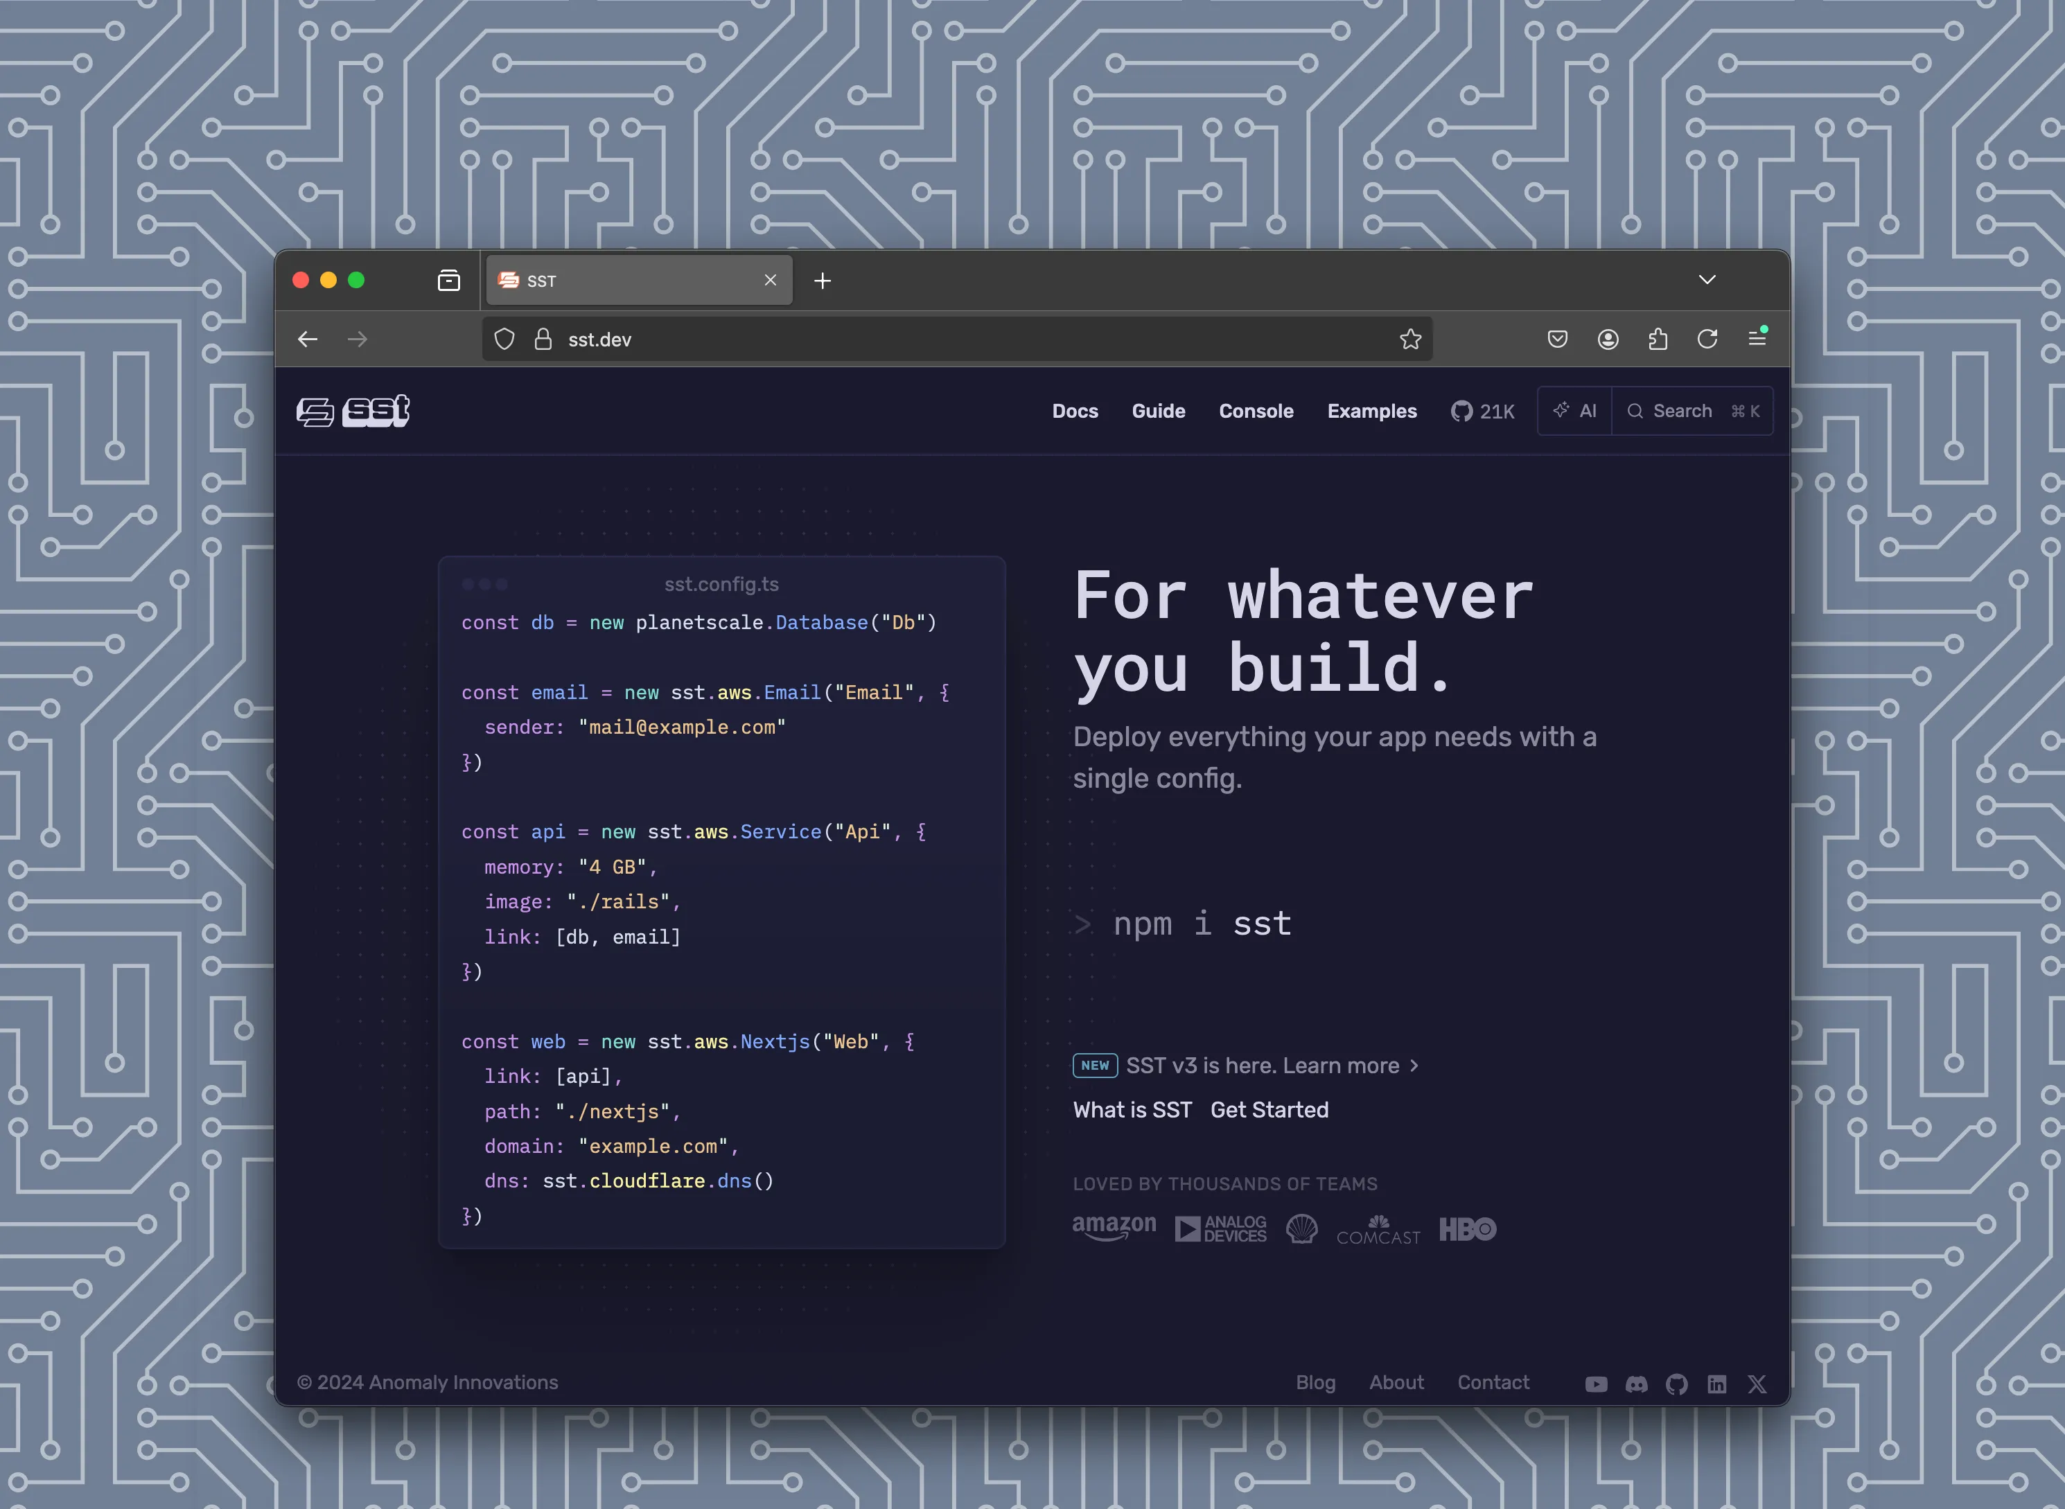Click the Analog Devices logo
Viewport: 2065px width, 1509px height.
(x=1220, y=1228)
